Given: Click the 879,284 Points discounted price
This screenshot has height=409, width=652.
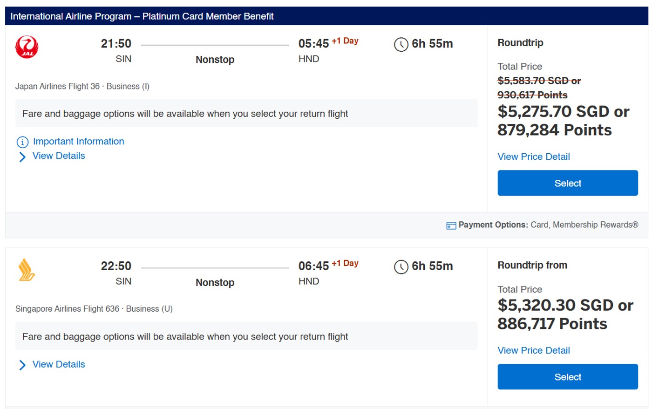Looking at the screenshot, I should click(554, 130).
